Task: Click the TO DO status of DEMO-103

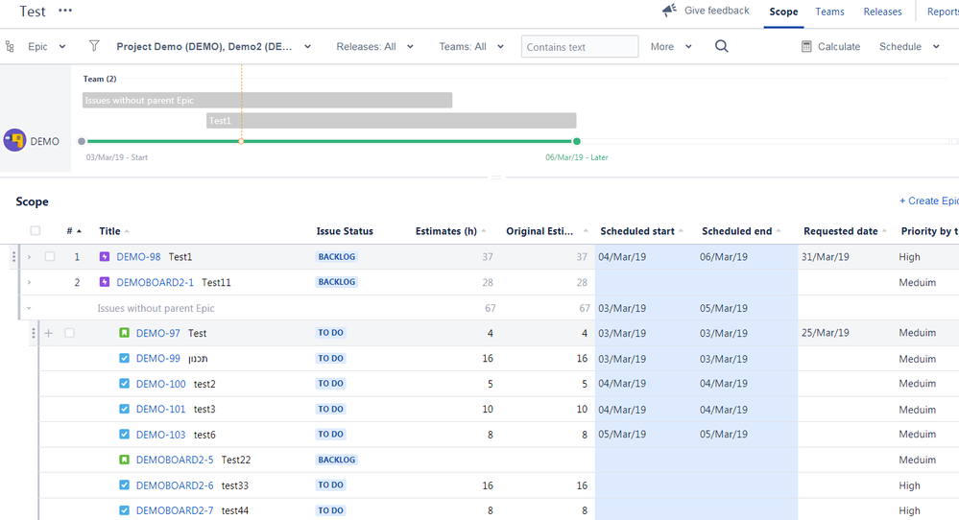Action: tap(331, 435)
